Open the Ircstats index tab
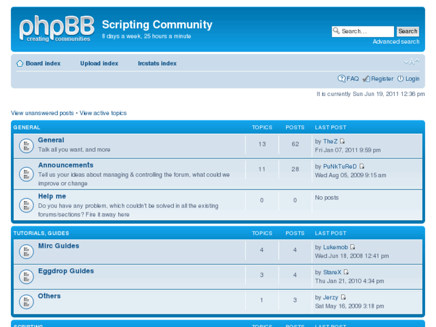This screenshot has width=436, height=327. click(157, 64)
